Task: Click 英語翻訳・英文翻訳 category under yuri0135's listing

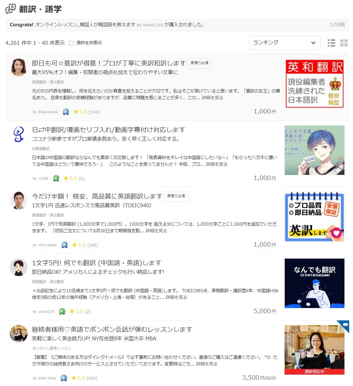Action: point(48,282)
